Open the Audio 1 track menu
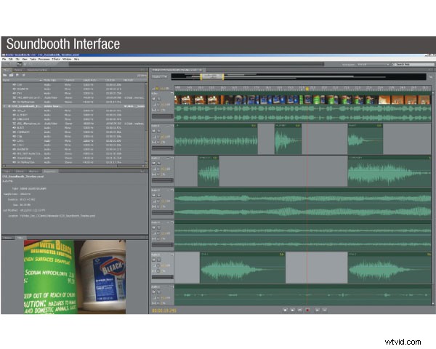This screenshot has width=436, height=349. [168, 126]
